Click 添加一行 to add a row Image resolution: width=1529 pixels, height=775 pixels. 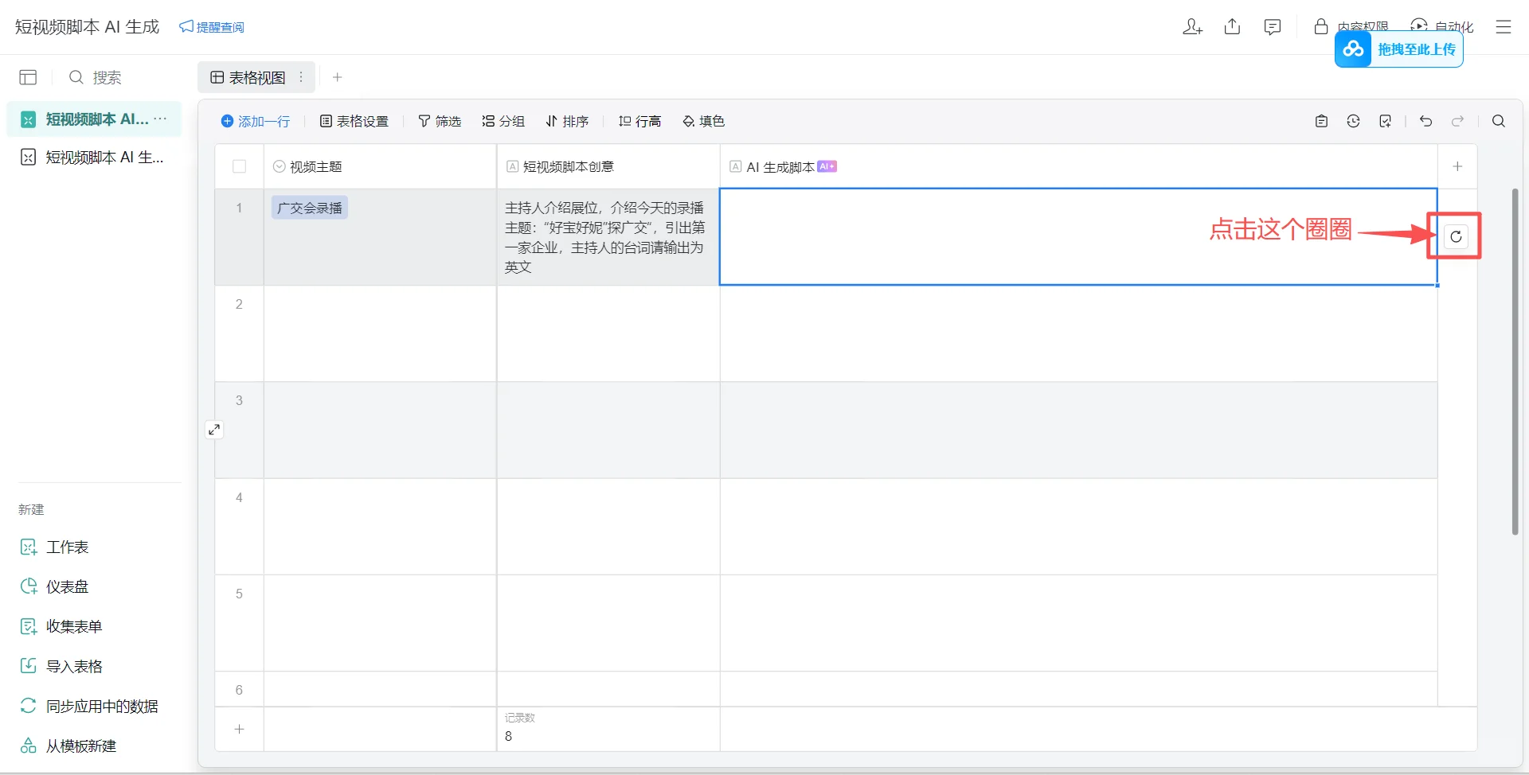(256, 121)
